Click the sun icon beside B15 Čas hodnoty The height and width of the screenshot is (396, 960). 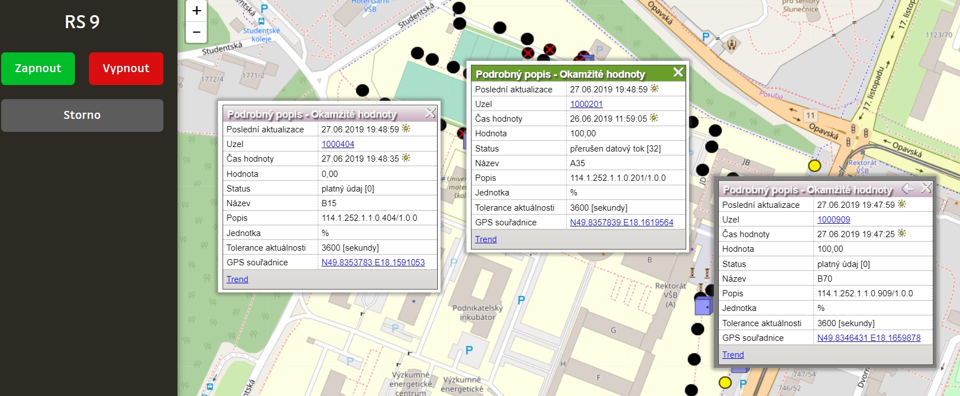[x=406, y=158]
